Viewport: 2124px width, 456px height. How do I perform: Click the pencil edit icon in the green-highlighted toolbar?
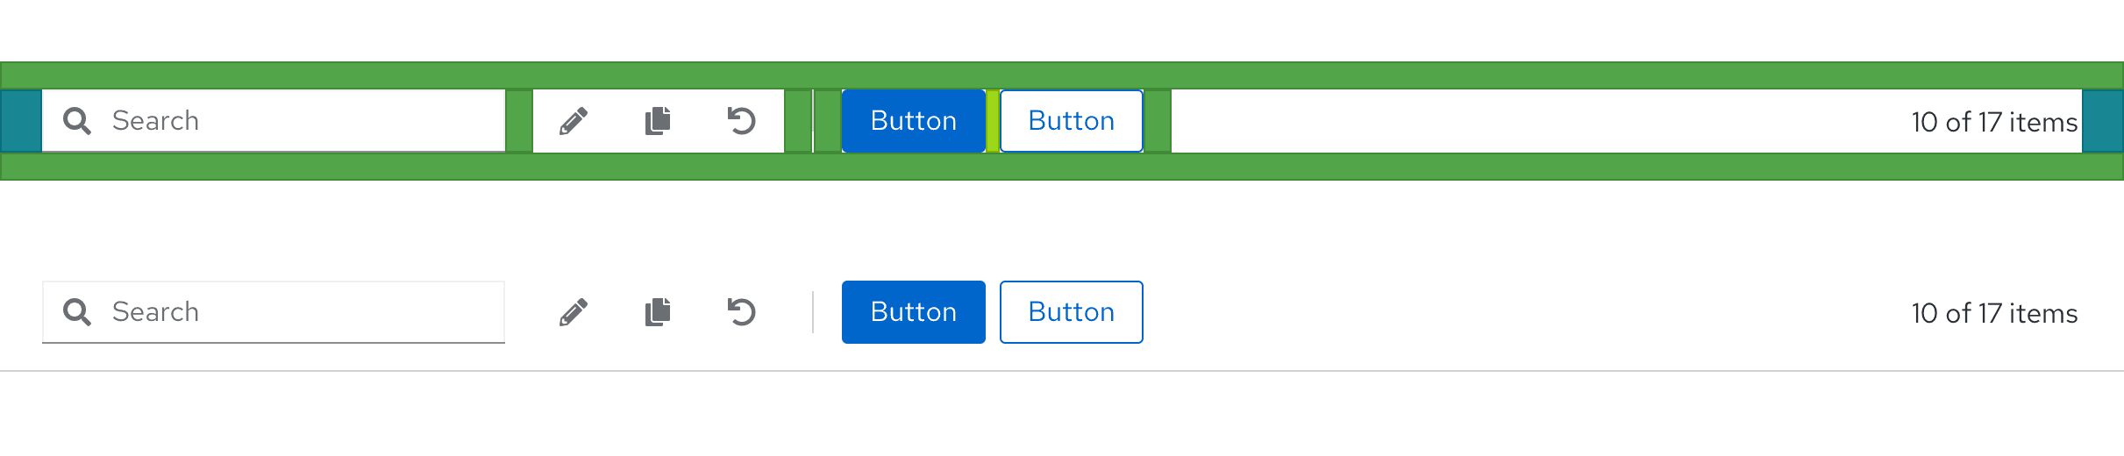[574, 121]
